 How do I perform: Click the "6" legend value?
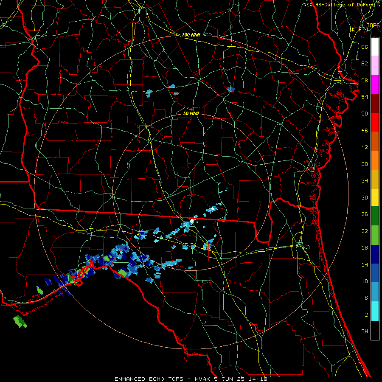(366, 298)
